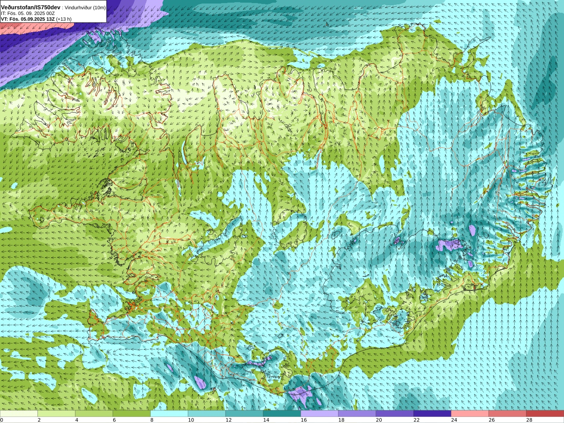Image resolution: width=564 pixels, height=423 pixels.
Task: Click the 'VT: Fös. 05.09.2025 13Z' text
Action: coord(28,19)
